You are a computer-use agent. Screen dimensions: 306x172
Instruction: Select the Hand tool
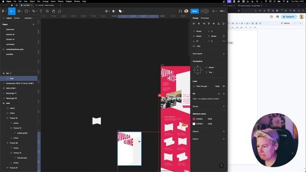54,11
